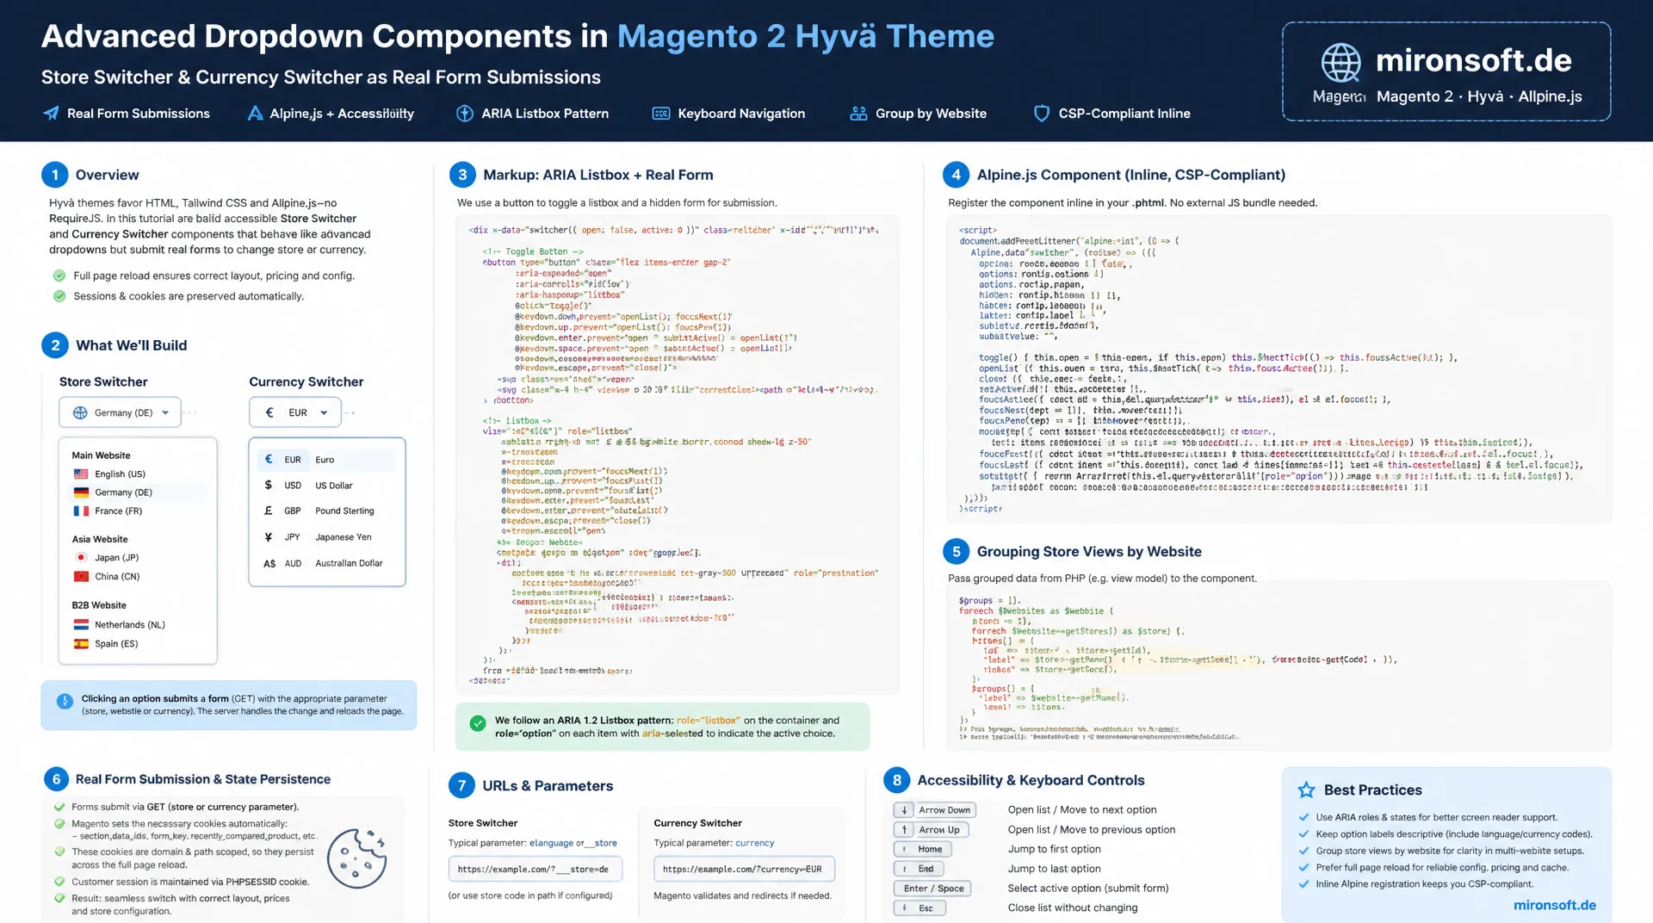Click the keyboard icon beside Keyboard Navigation
This screenshot has width=1653, height=923.
pyautogui.click(x=661, y=114)
